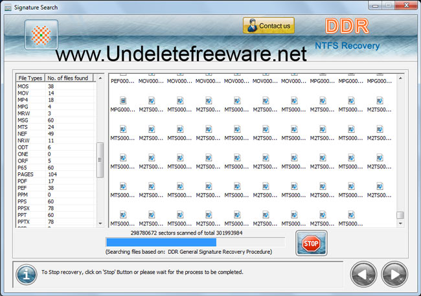Select the MP4 file type row
Screen dimensions: 421x296
pos(56,100)
